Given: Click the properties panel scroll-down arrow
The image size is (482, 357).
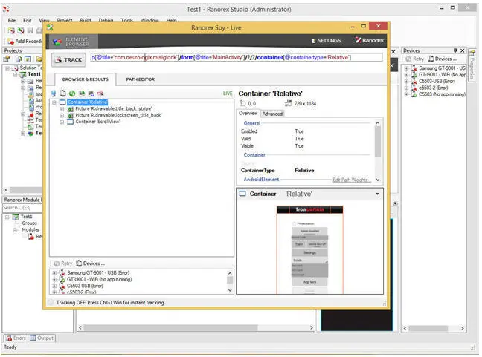Looking at the screenshot, I should (378, 180).
